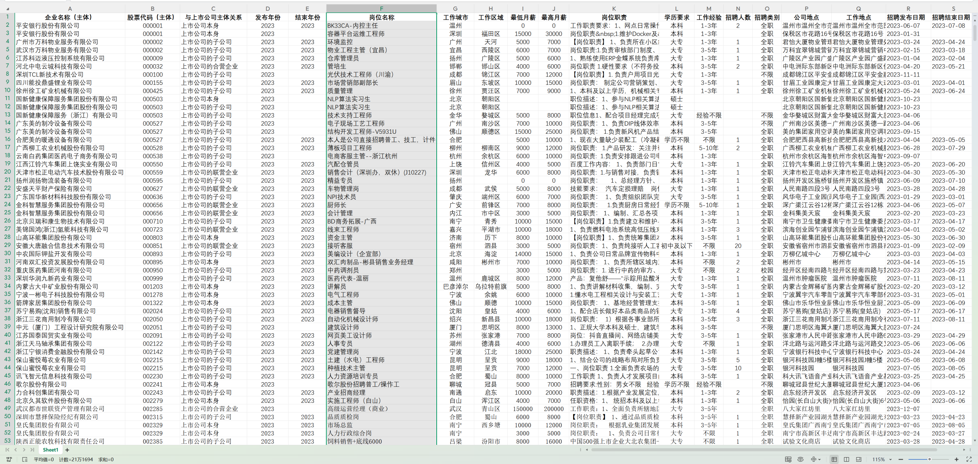Click the 岗位名称 header cell

point(381,17)
